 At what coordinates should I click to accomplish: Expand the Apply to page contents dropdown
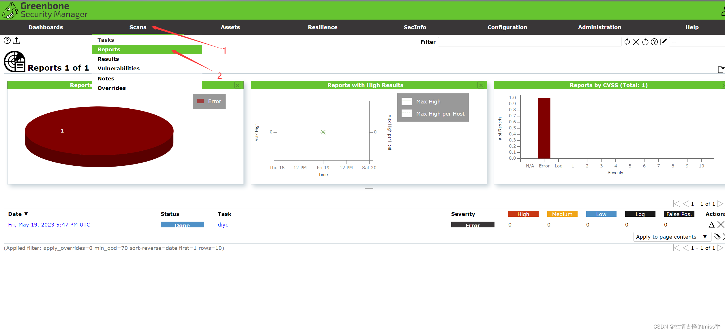click(x=672, y=237)
